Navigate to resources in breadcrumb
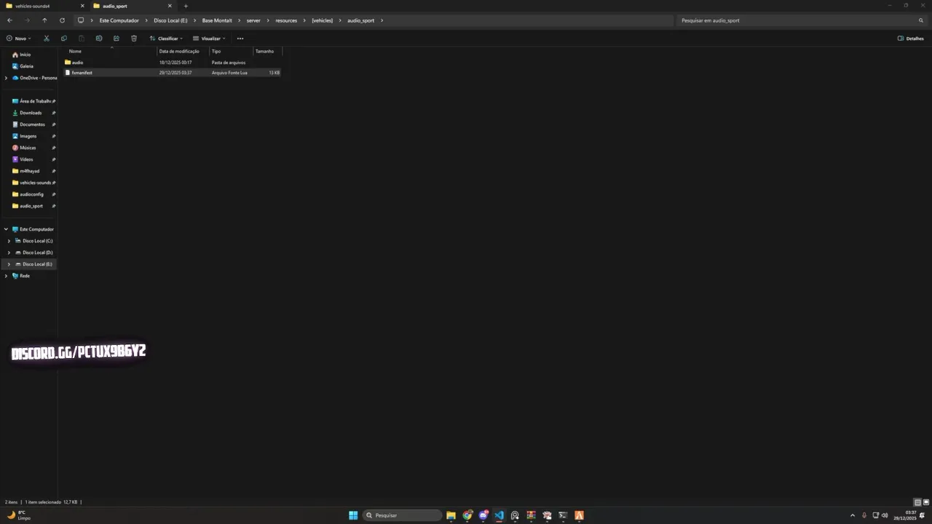Viewport: 932px width, 524px height. [286, 20]
